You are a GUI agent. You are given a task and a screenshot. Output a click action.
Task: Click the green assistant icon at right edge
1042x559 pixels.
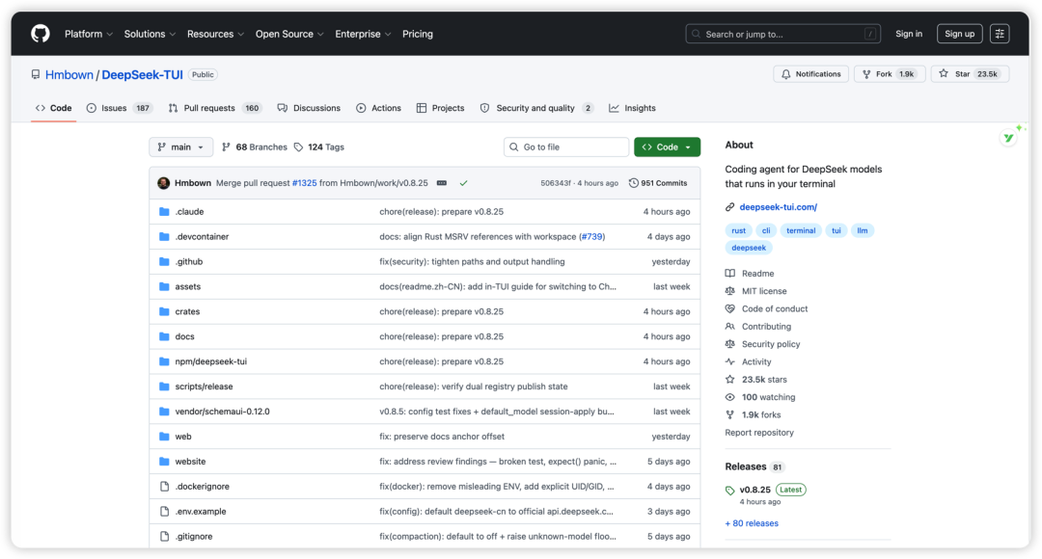pos(1009,138)
